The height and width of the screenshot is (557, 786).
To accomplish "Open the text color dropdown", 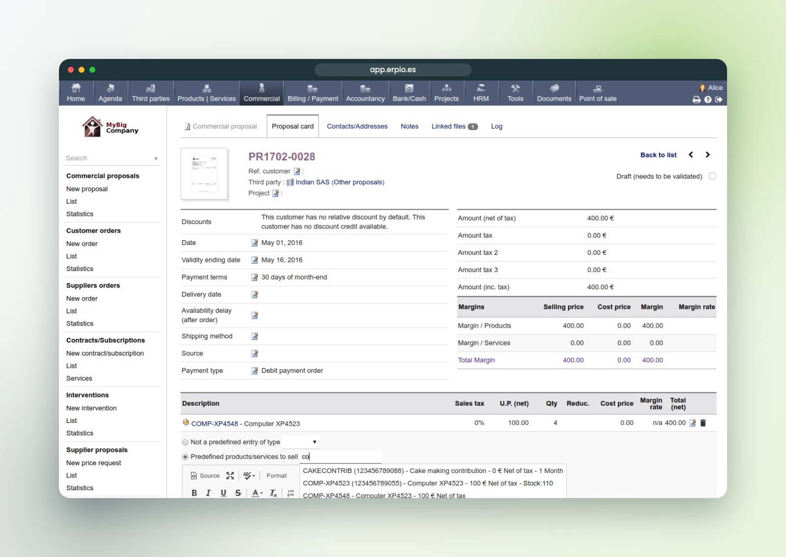I will click(x=257, y=493).
